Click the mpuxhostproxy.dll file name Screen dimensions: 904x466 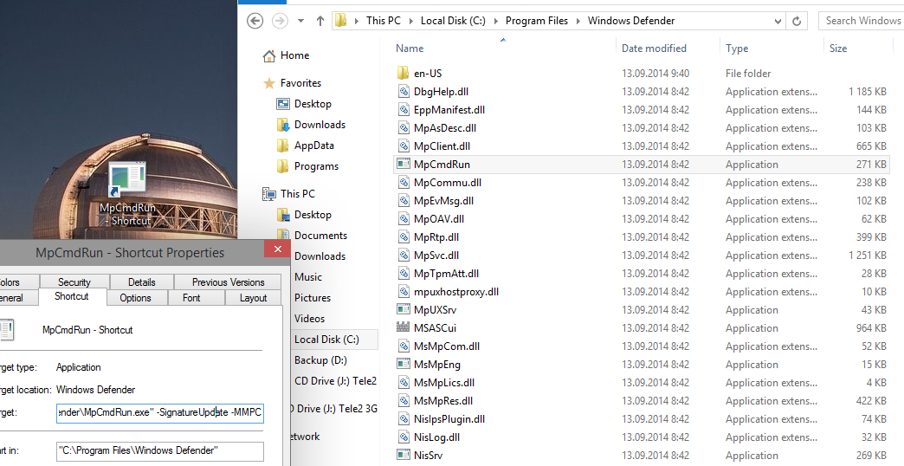[x=456, y=291]
